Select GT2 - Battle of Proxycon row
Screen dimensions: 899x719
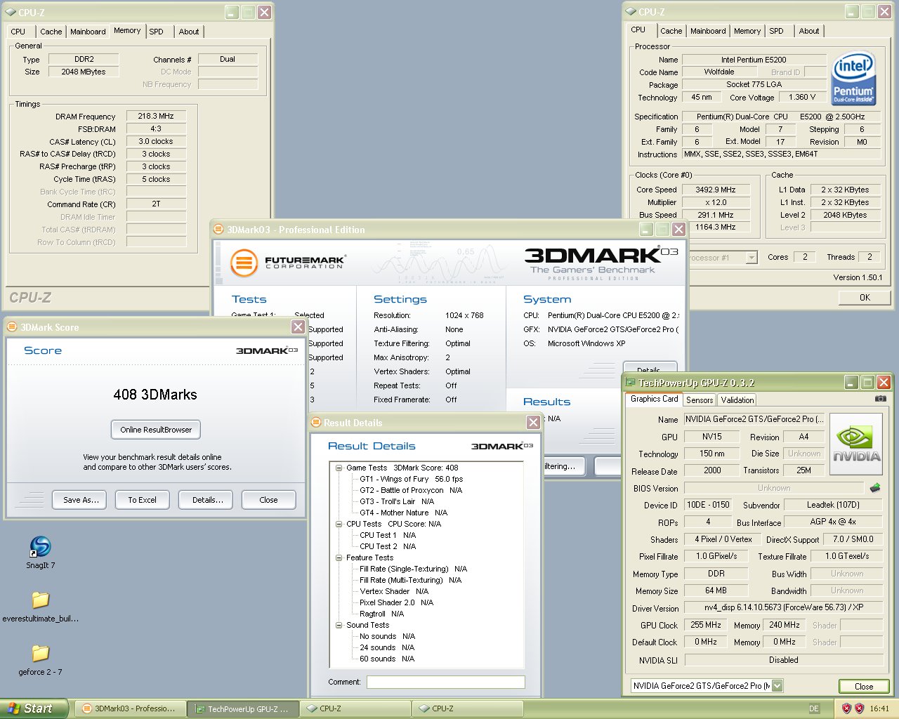coord(411,490)
